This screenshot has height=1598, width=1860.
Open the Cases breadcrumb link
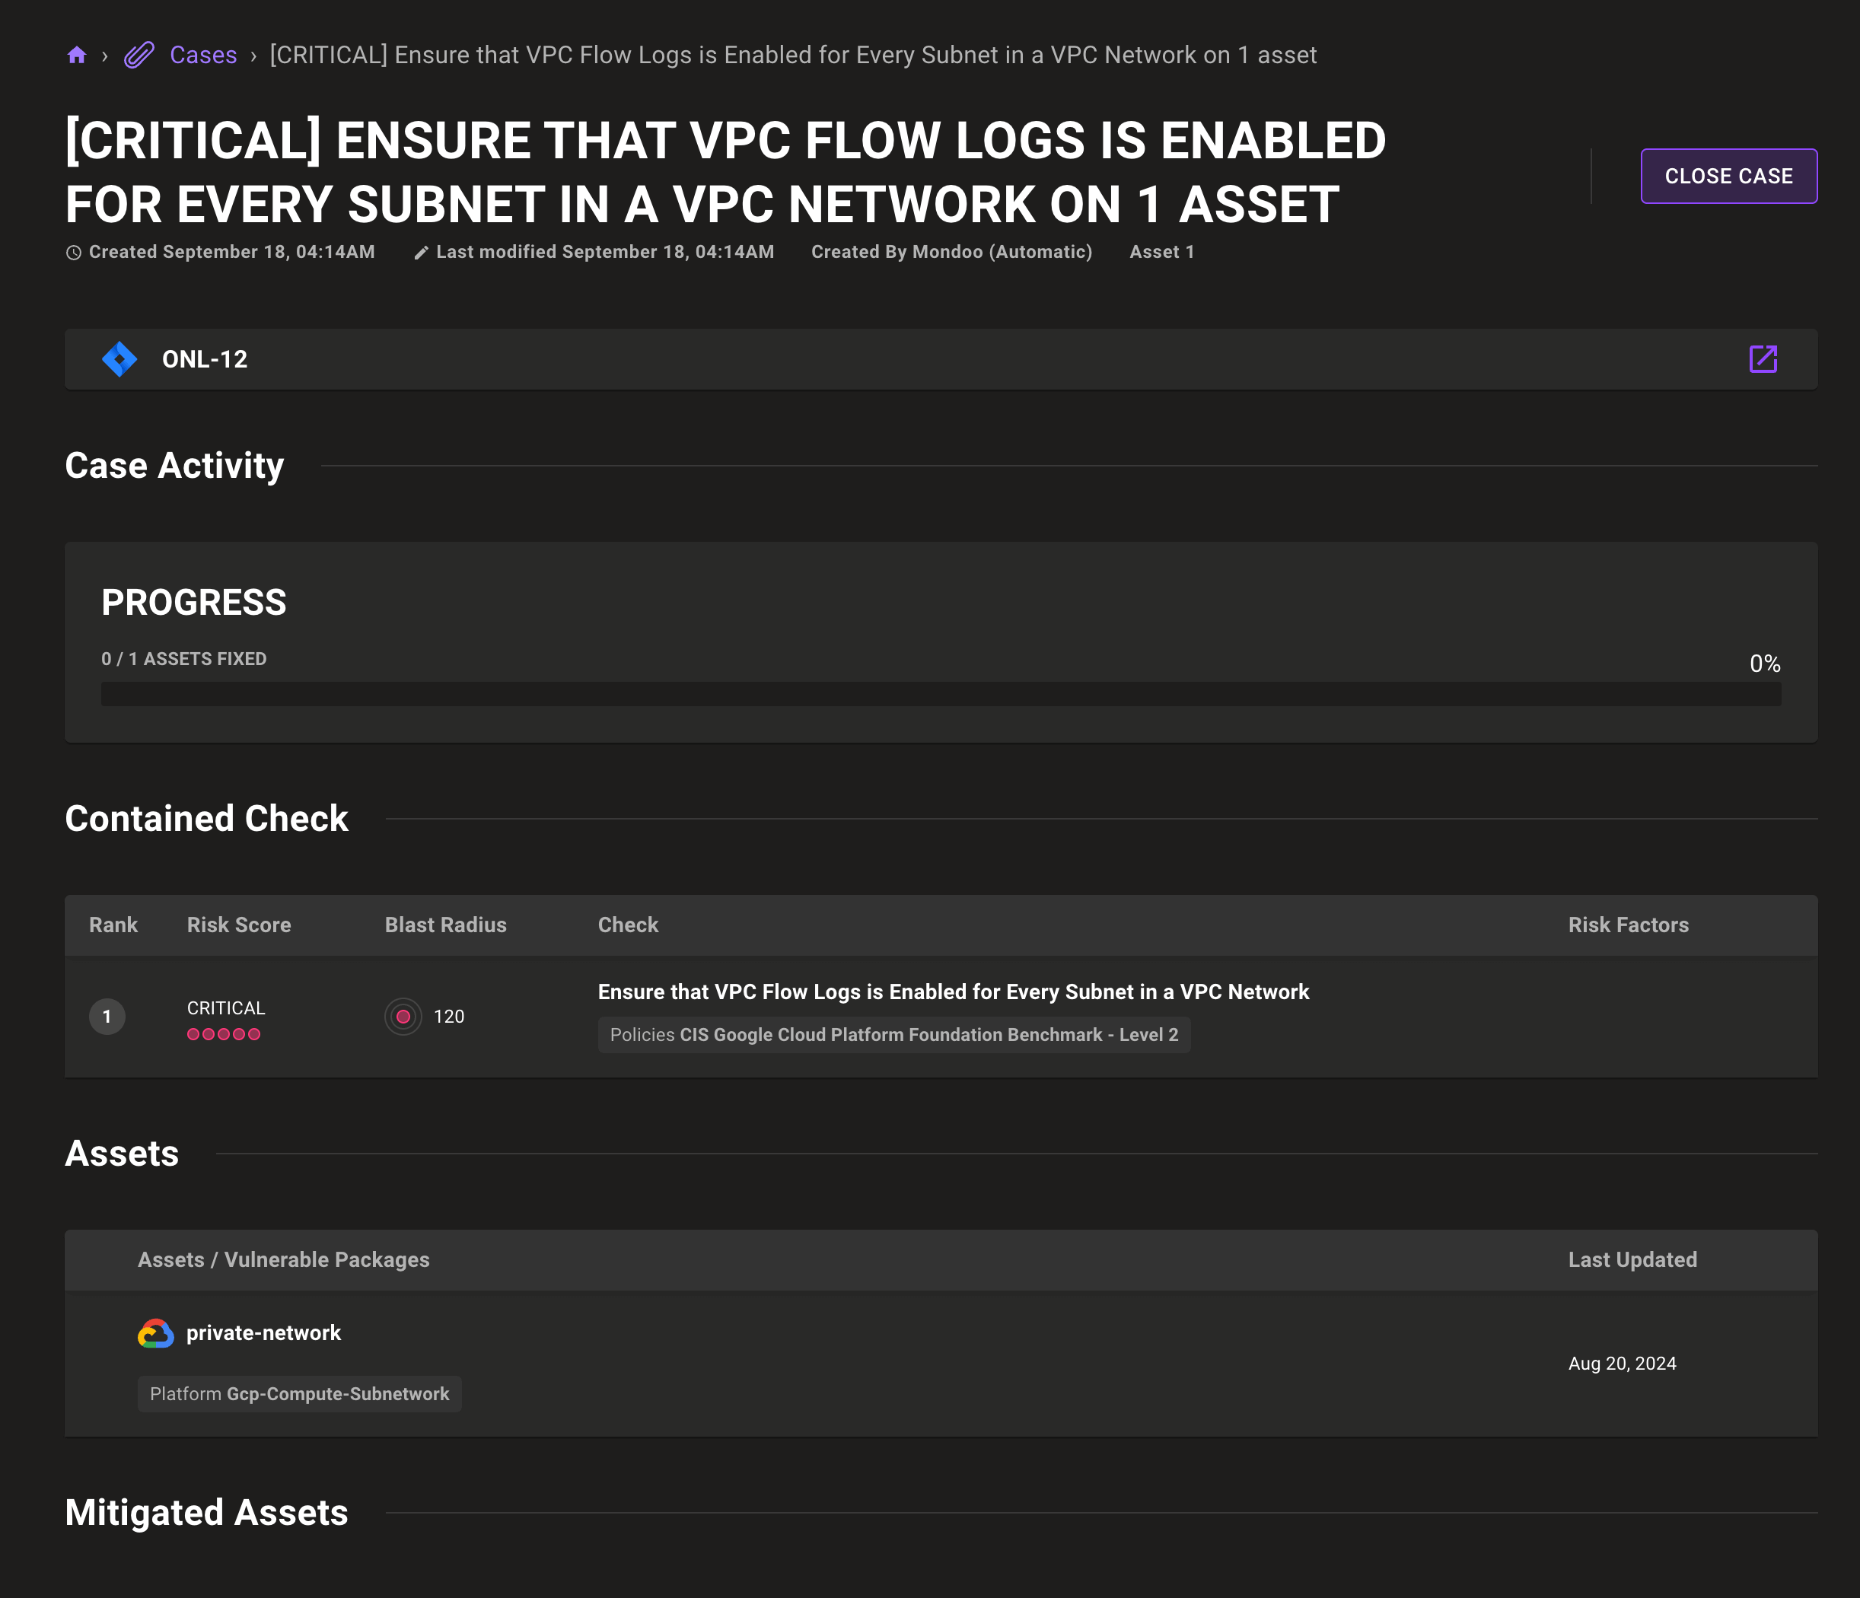(x=203, y=56)
